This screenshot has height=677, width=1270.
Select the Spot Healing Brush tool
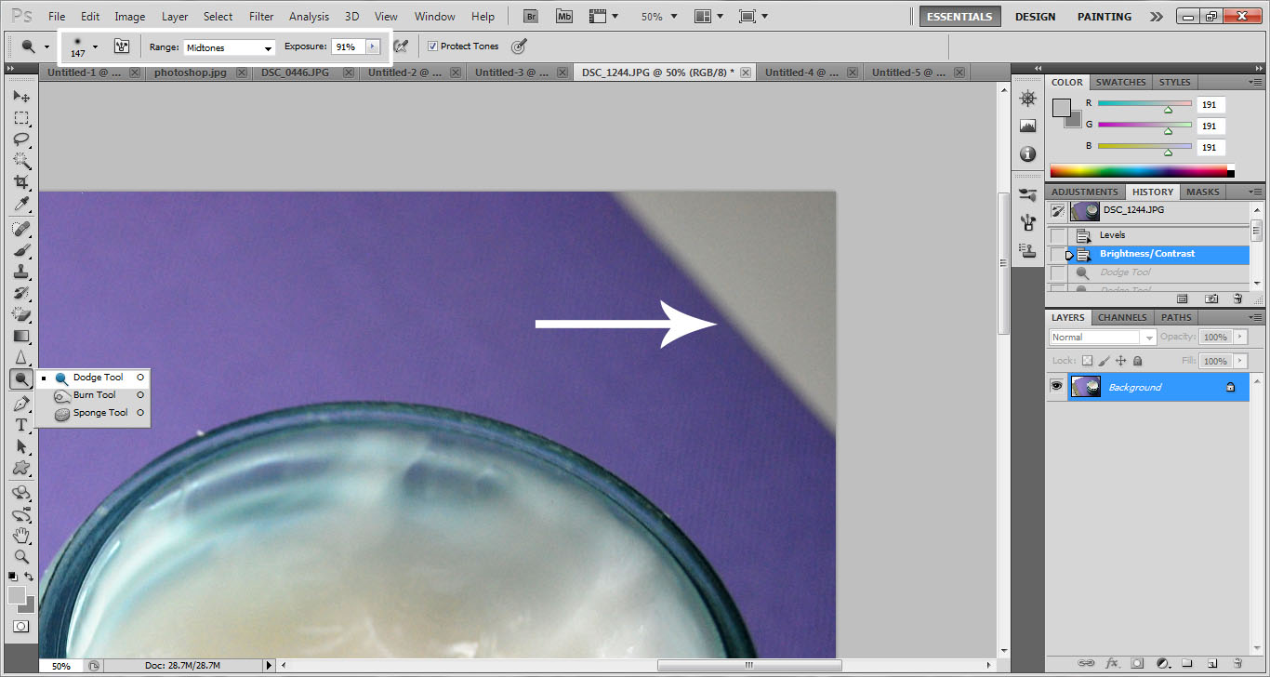(20, 229)
